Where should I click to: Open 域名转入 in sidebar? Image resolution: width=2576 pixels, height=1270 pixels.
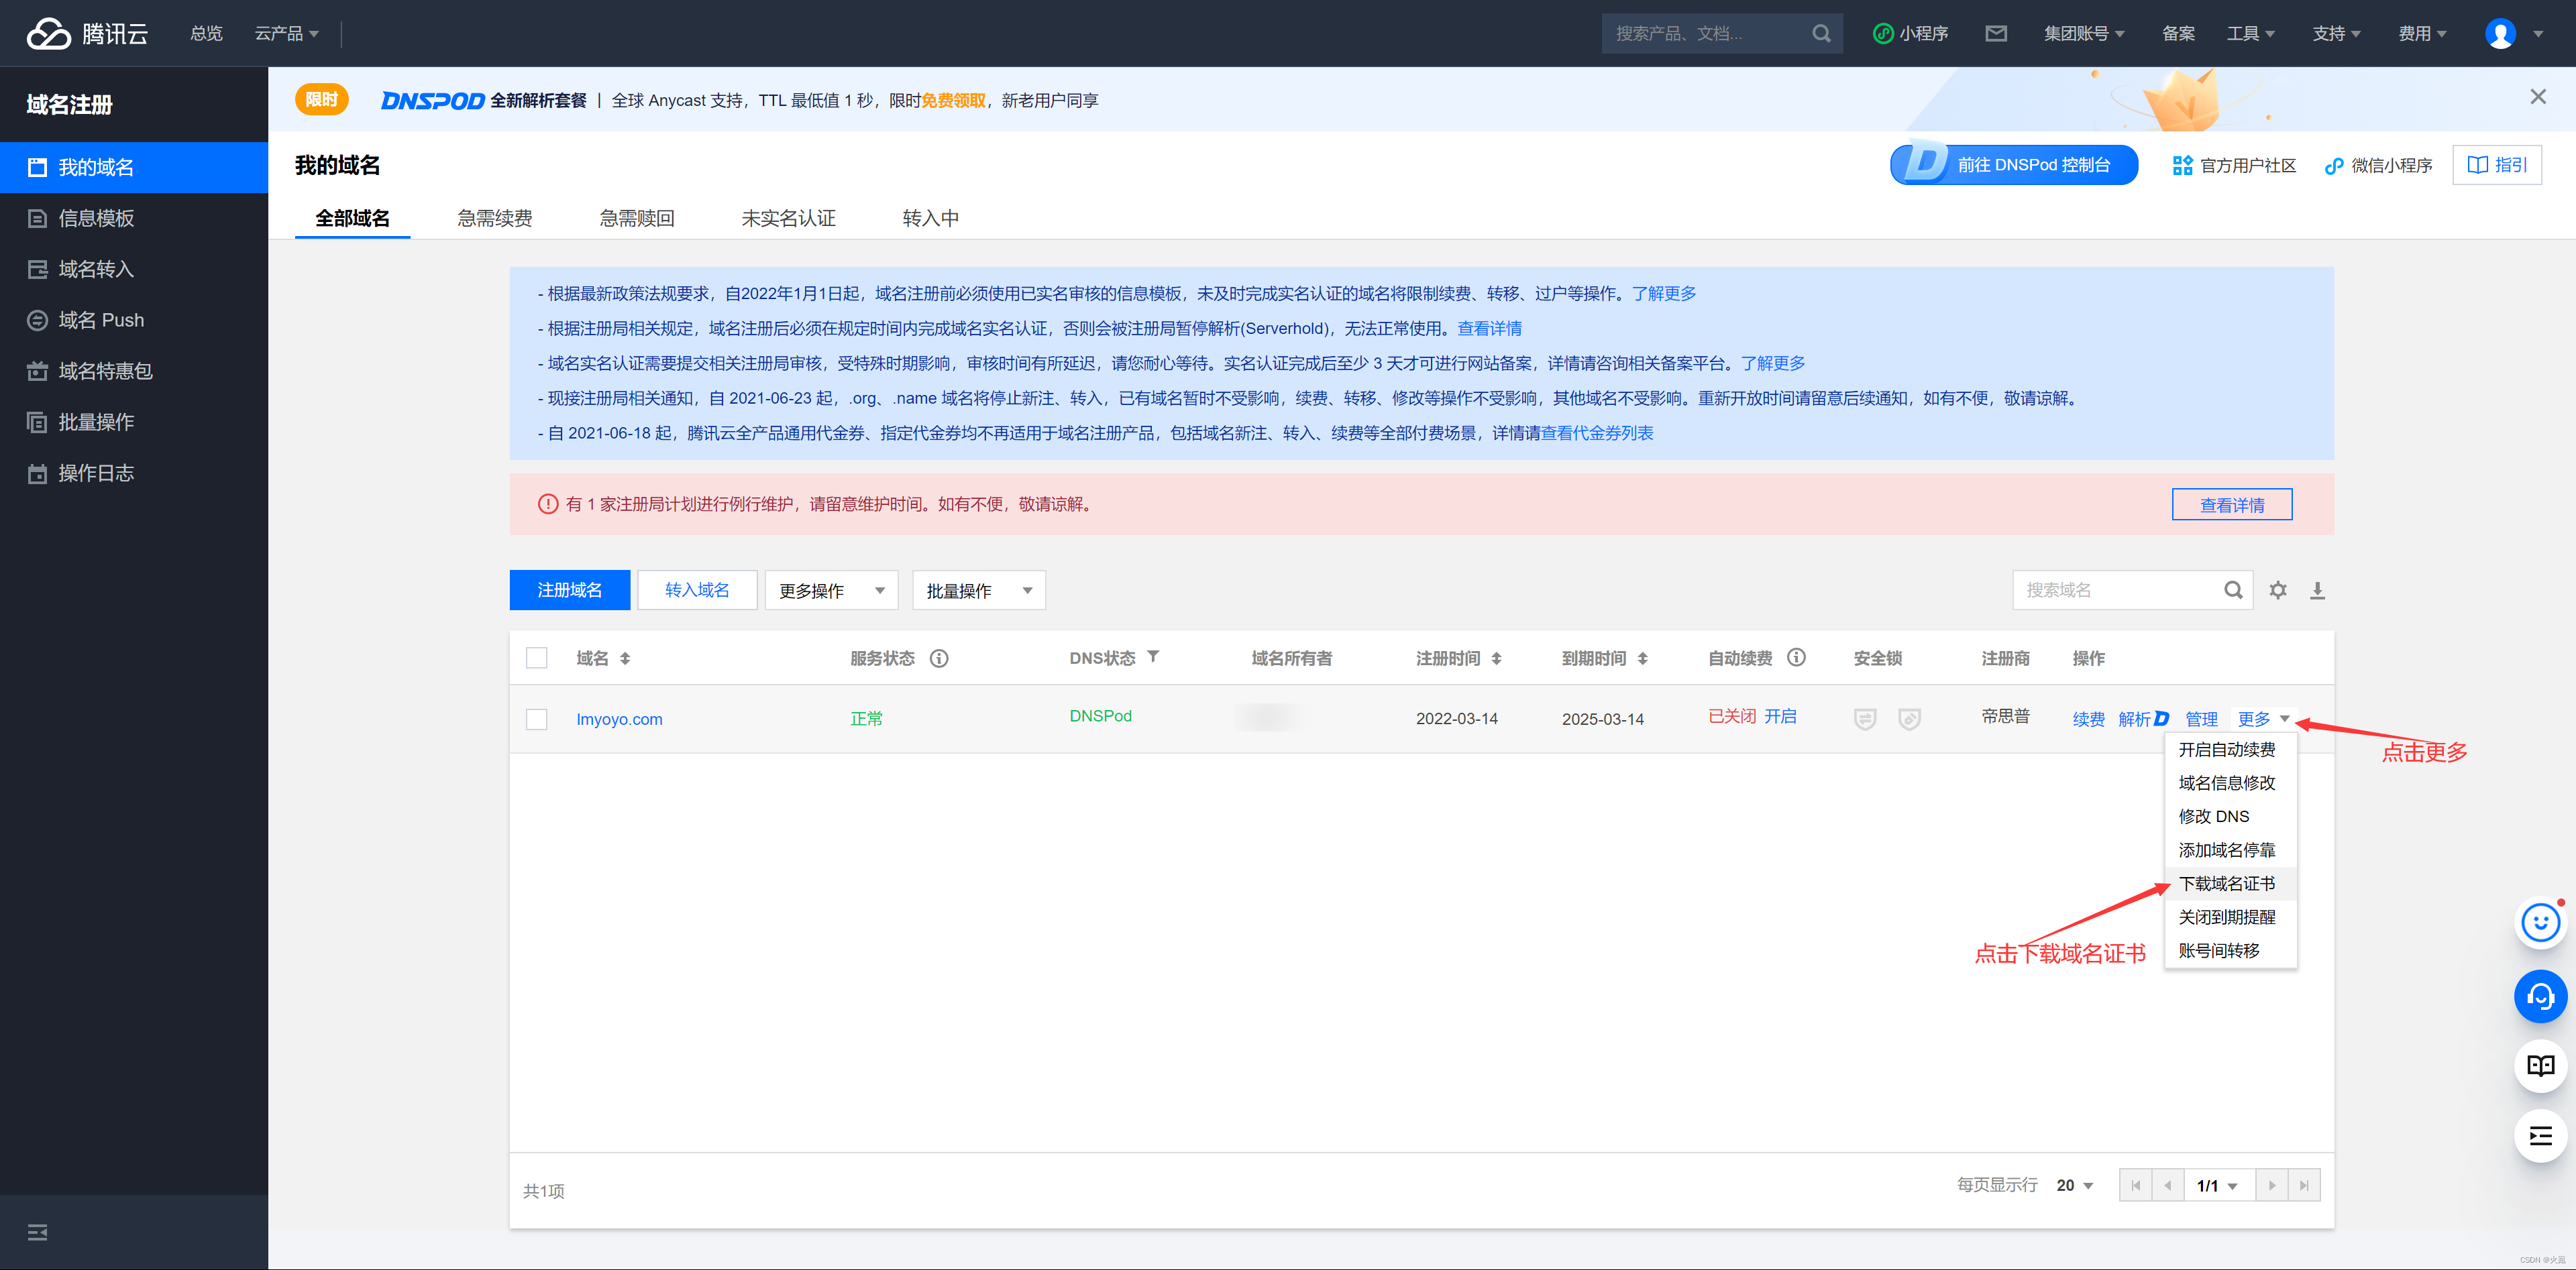click(x=134, y=269)
